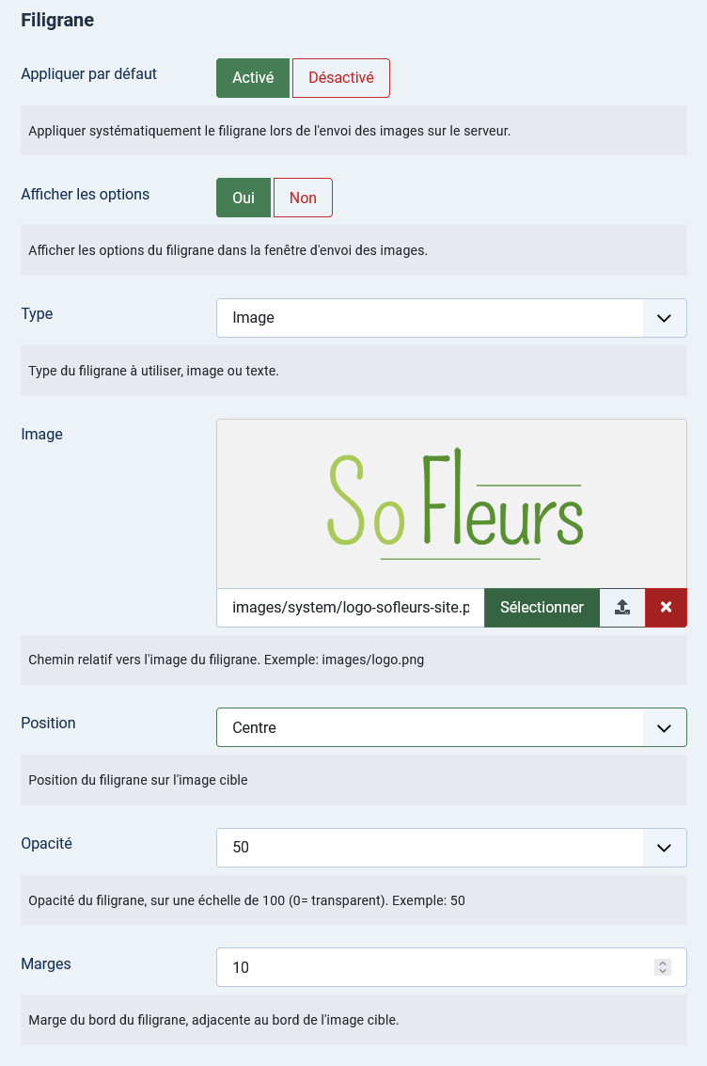The image size is (707, 1066).
Task: Click the Sélectionner button
Action: pyautogui.click(x=542, y=608)
